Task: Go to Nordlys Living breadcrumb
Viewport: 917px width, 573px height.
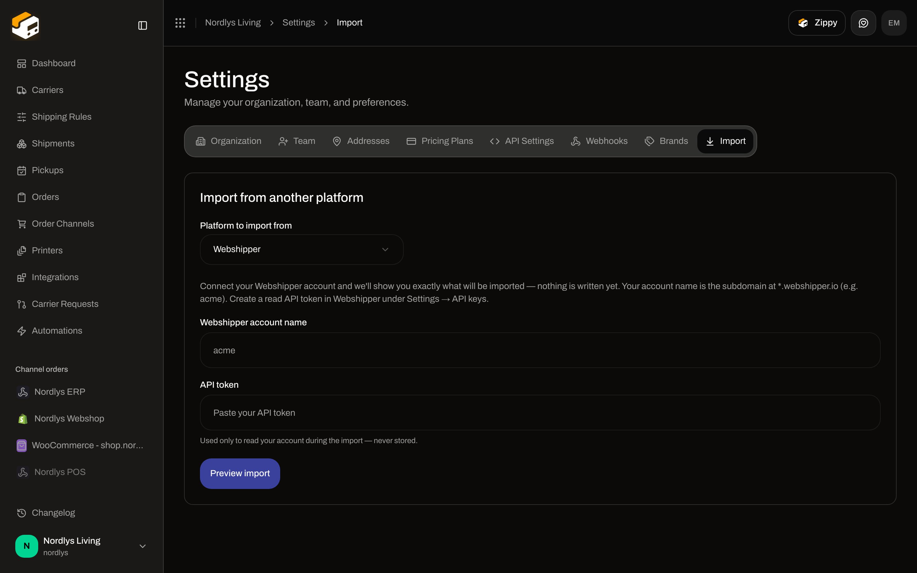Action: (233, 23)
